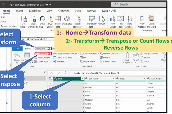172x114 pixels.
Task: Click Format painter
Action: [8, 26]
